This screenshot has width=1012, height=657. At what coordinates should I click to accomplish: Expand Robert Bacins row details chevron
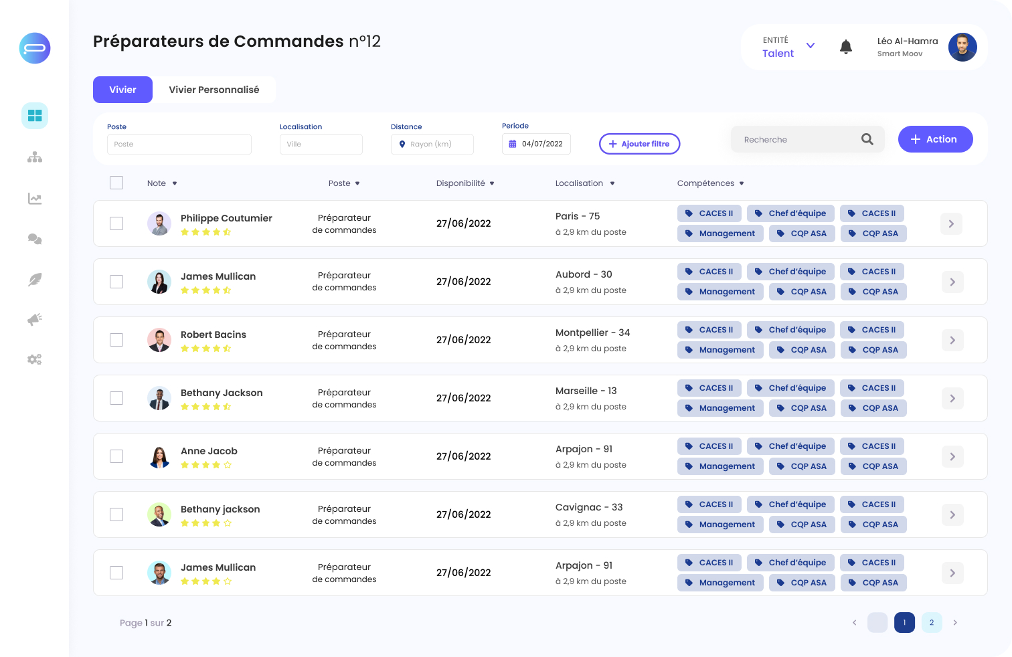[x=952, y=340]
